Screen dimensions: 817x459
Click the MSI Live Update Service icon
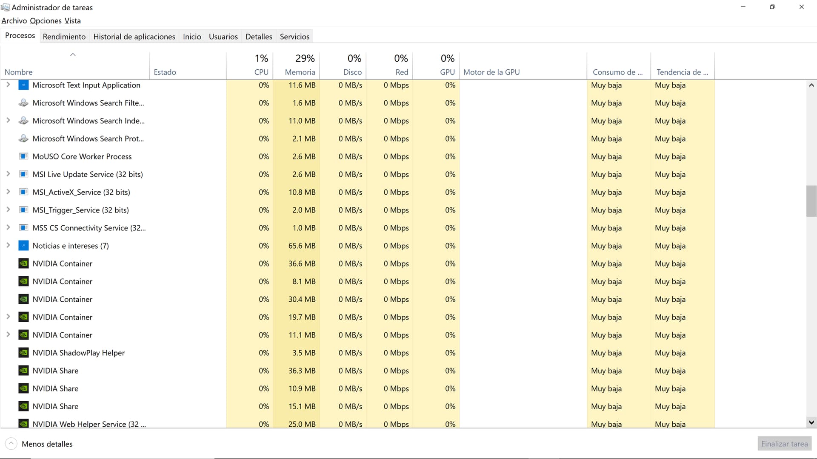click(24, 174)
